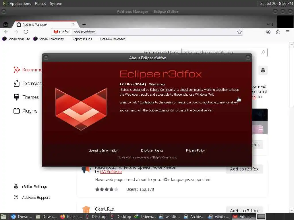The image size is (294, 220).
Task: Click the magnifier icon in the add-ons search
Action: 263,52
